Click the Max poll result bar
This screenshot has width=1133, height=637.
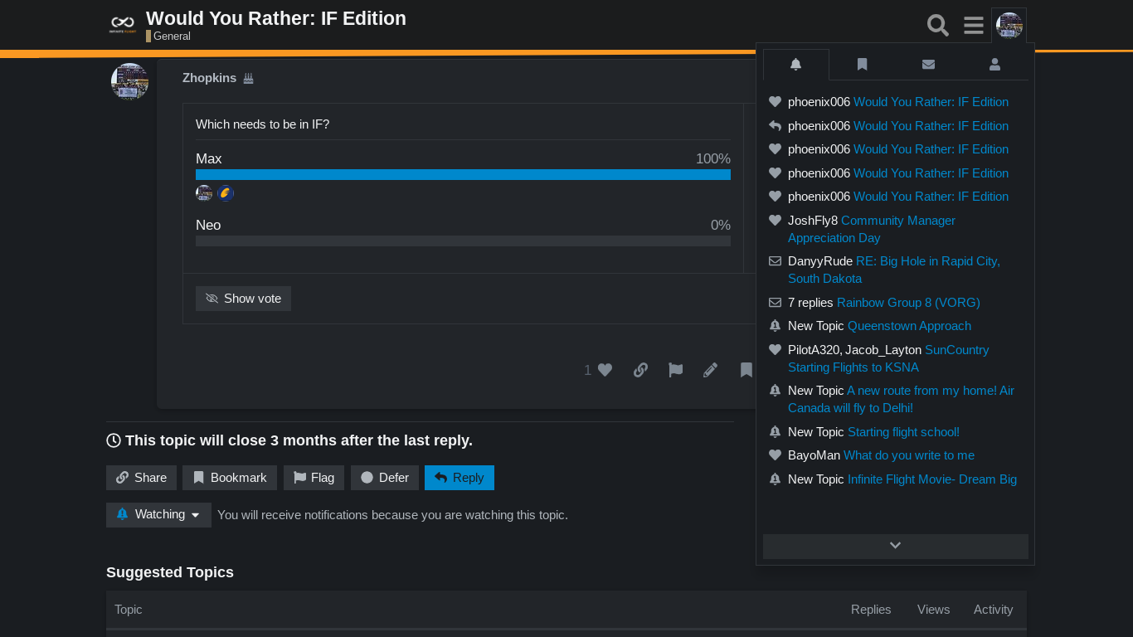click(463, 174)
